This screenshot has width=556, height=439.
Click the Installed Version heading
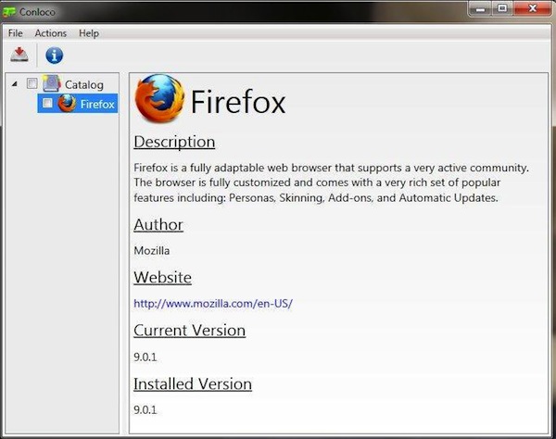pos(193,383)
